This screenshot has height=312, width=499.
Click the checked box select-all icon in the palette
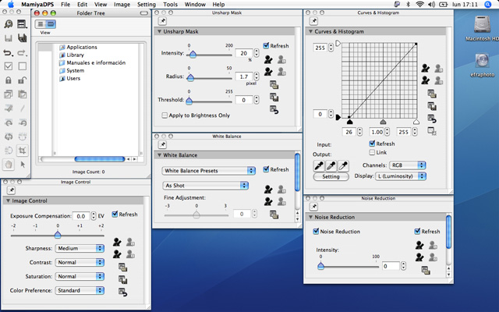pos(9,66)
